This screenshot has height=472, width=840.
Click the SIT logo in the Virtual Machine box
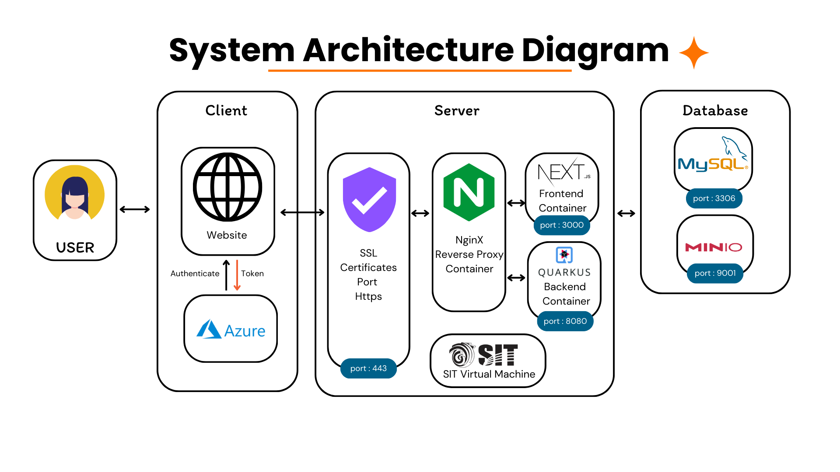(x=484, y=354)
